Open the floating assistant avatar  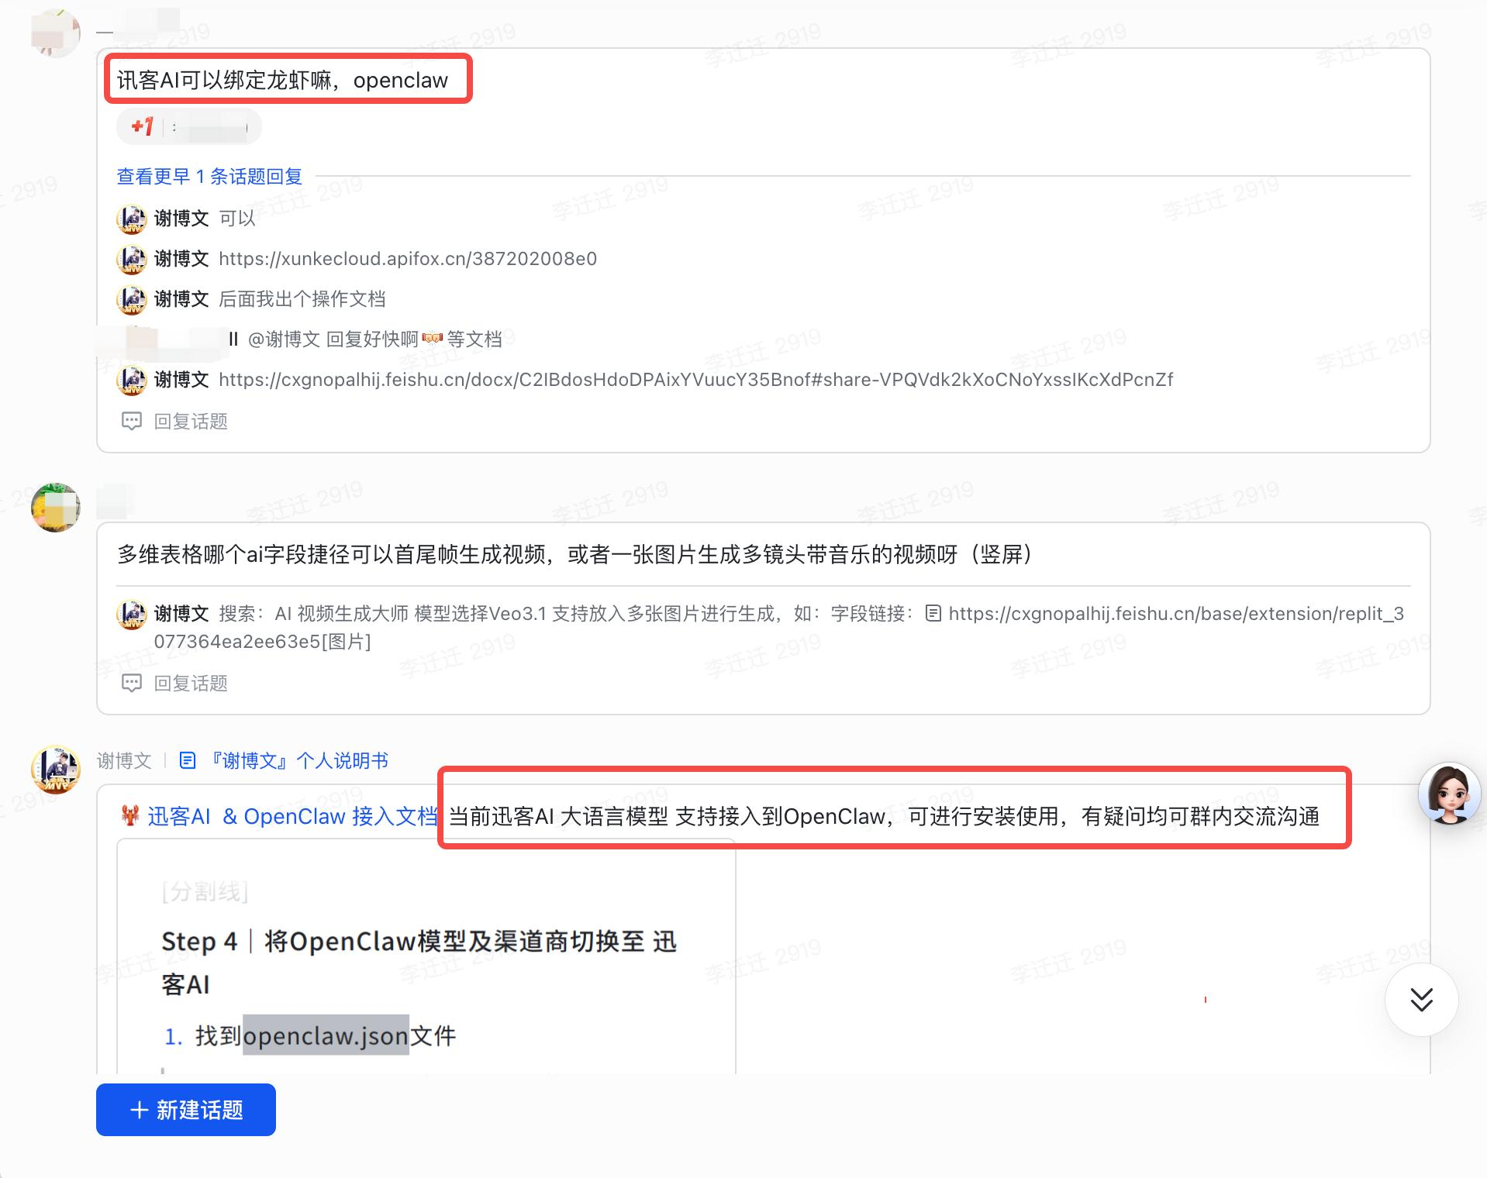pos(1449,794)
